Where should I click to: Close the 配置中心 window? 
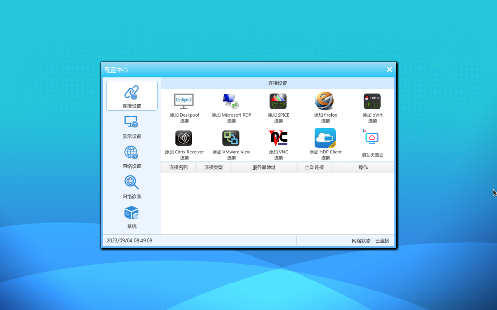[x=389, y=69]
